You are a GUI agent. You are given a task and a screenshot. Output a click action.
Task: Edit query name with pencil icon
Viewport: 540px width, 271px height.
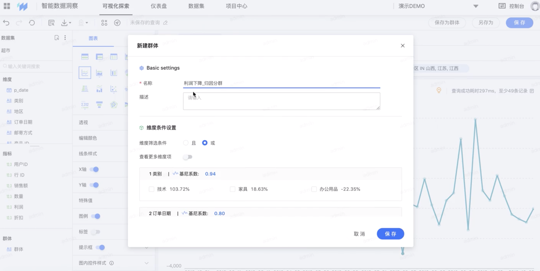click(x=166, y=23)
